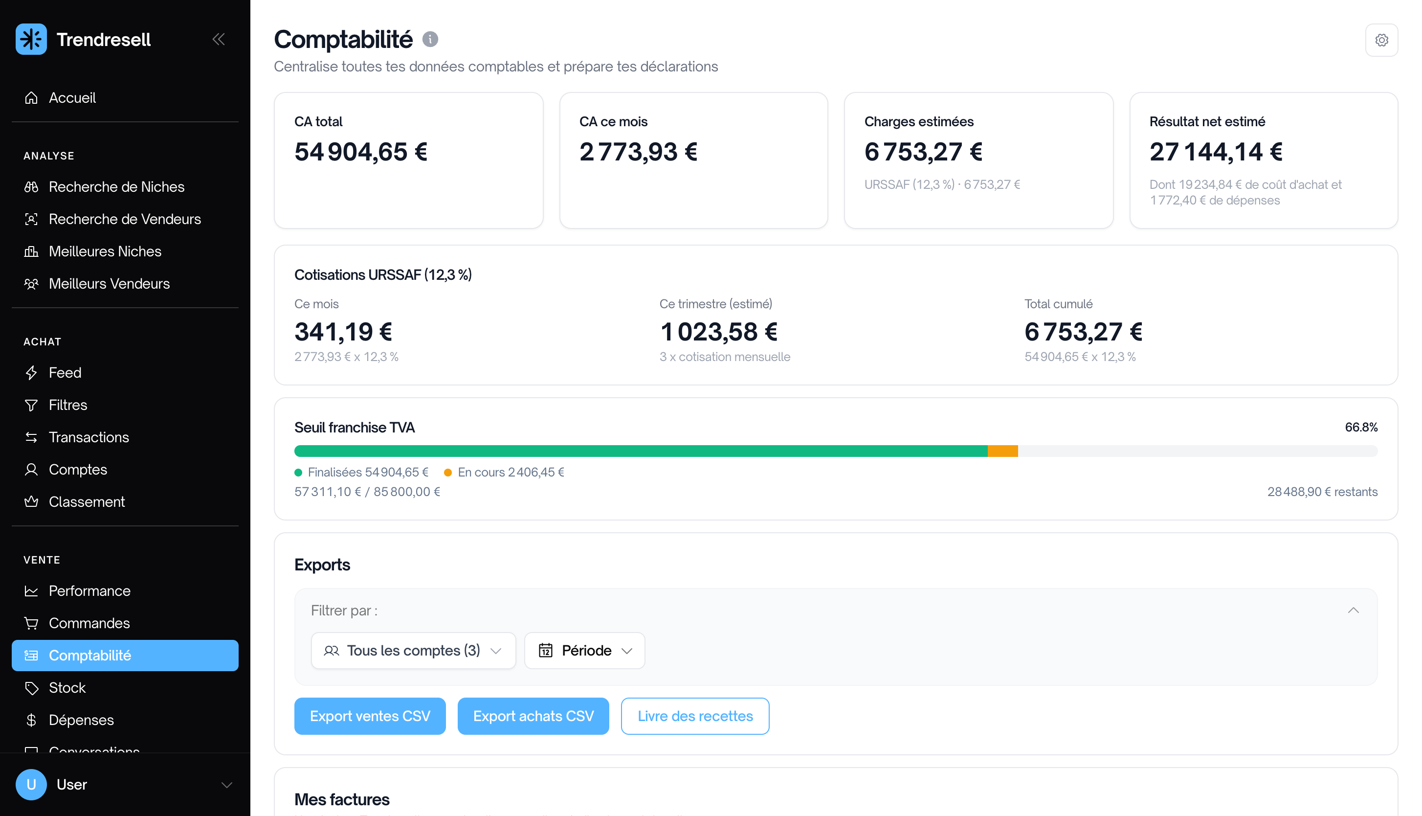
Task: Click '3 x cotisation mensuelle' note
Action: click(725, 357)
